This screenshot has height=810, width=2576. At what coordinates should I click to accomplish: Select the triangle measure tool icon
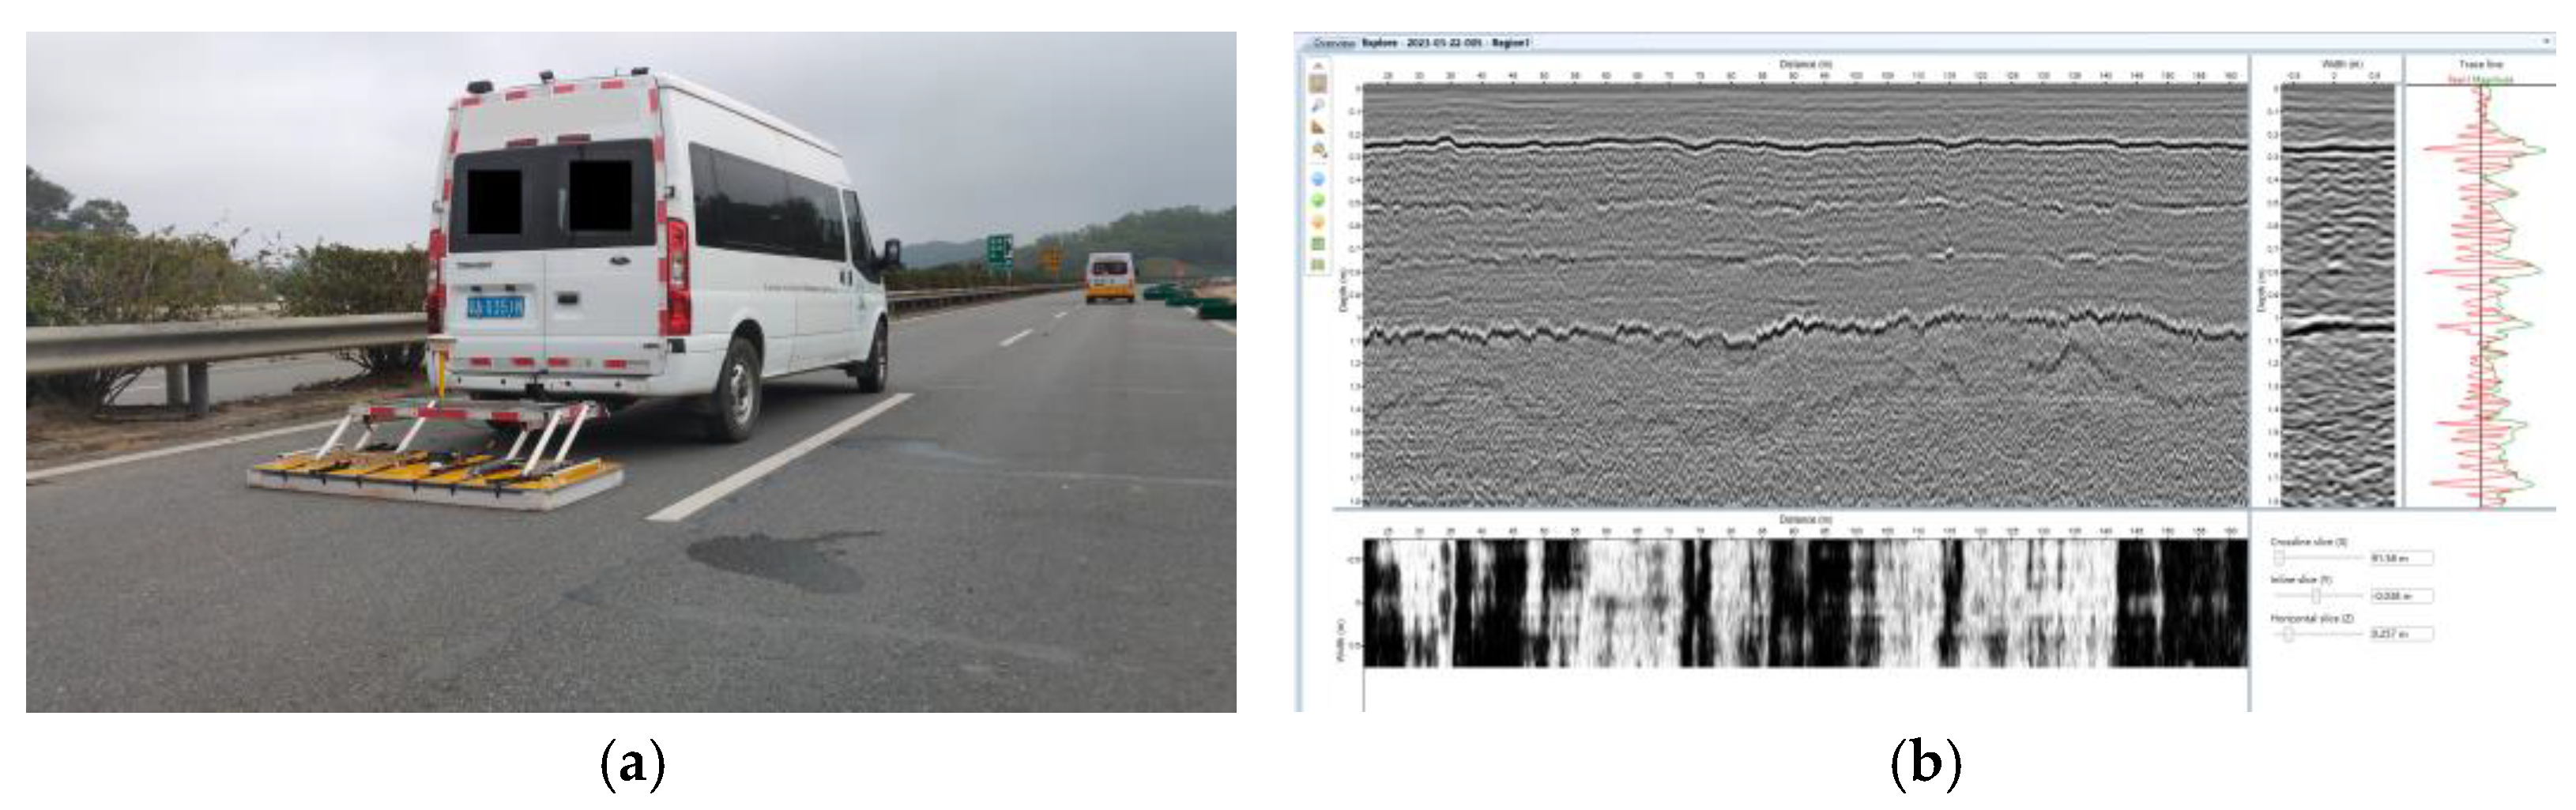(x=1318, y=127)
